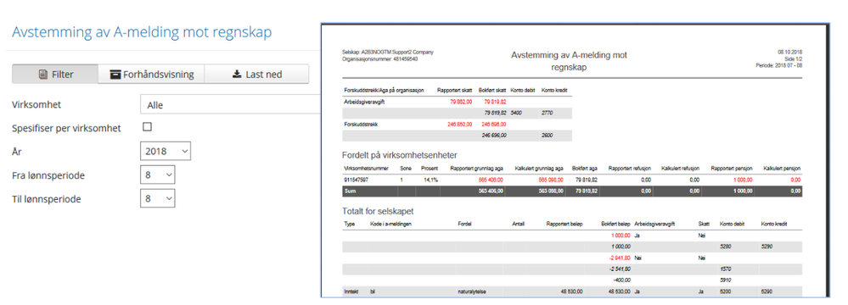Click the Inntekt row at the bottom
The image size is (848, 305).
point(573,291)
